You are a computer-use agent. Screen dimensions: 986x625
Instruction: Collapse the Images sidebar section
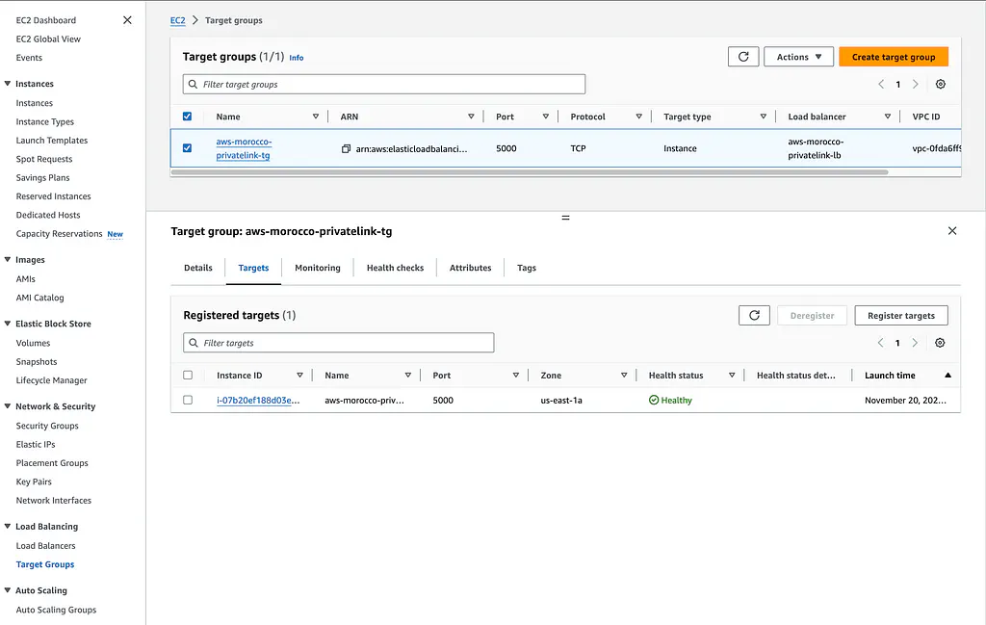(8, 259)
